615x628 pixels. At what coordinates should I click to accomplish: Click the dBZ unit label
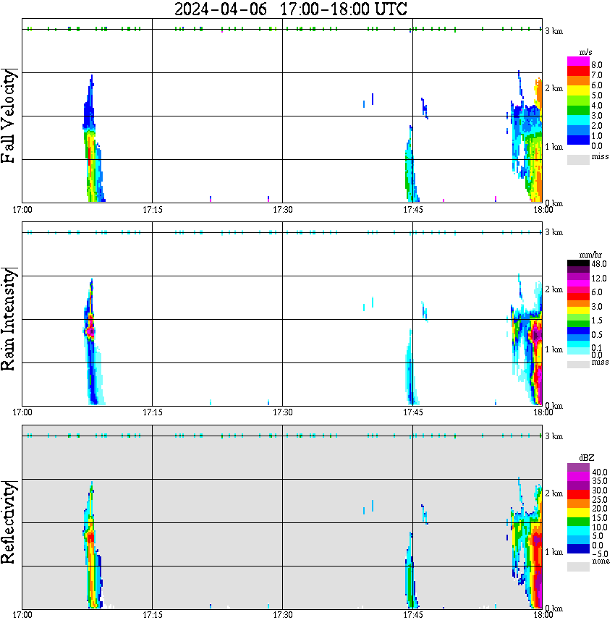(x=587, y=458)
